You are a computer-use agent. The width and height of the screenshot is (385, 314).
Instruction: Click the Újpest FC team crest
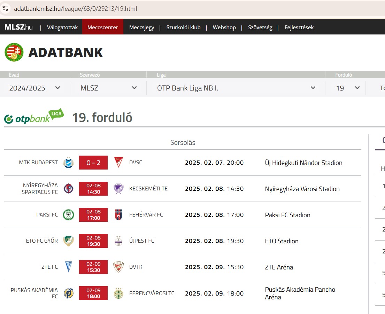tap(118, 241)
